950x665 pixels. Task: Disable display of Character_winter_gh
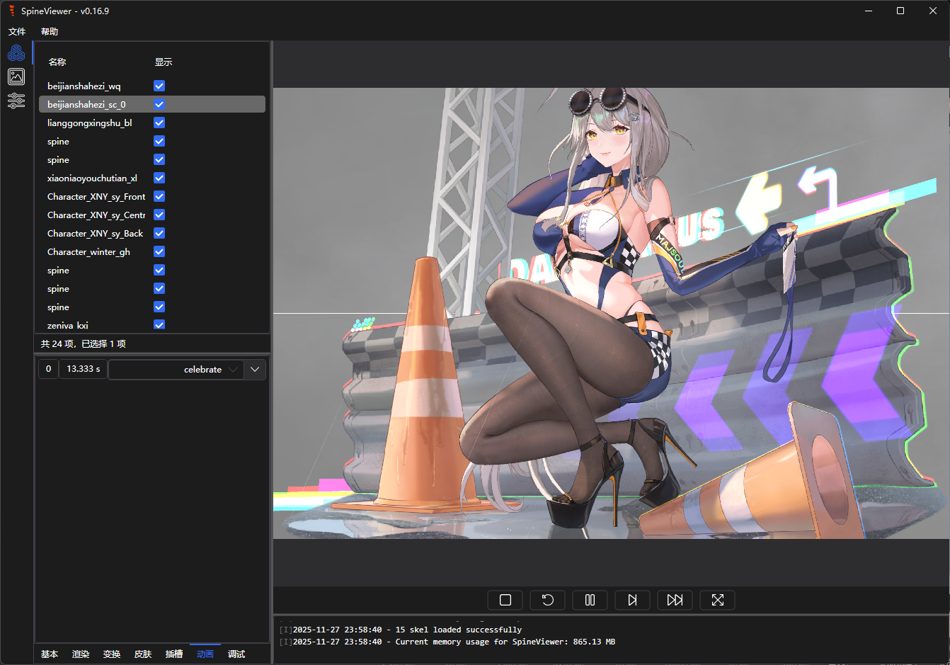159,251
